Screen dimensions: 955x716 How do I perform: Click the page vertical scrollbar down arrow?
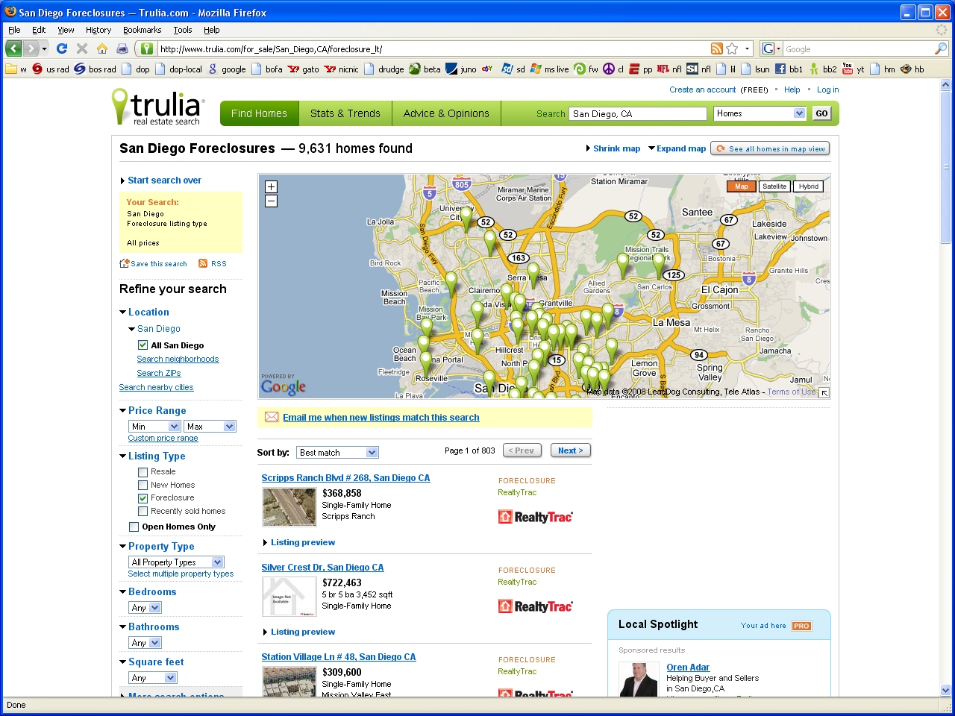click(946, 691)
